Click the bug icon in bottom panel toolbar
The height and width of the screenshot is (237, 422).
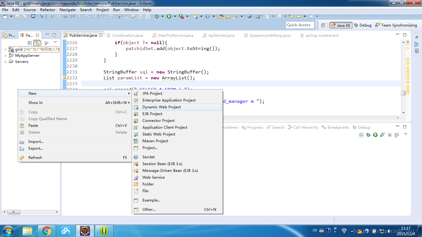coord(368,135)
